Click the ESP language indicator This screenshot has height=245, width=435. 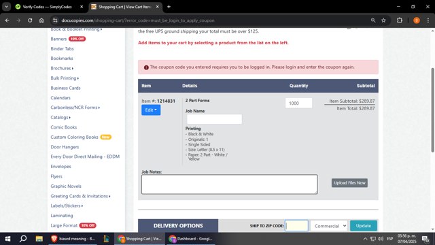click(389, 239)
